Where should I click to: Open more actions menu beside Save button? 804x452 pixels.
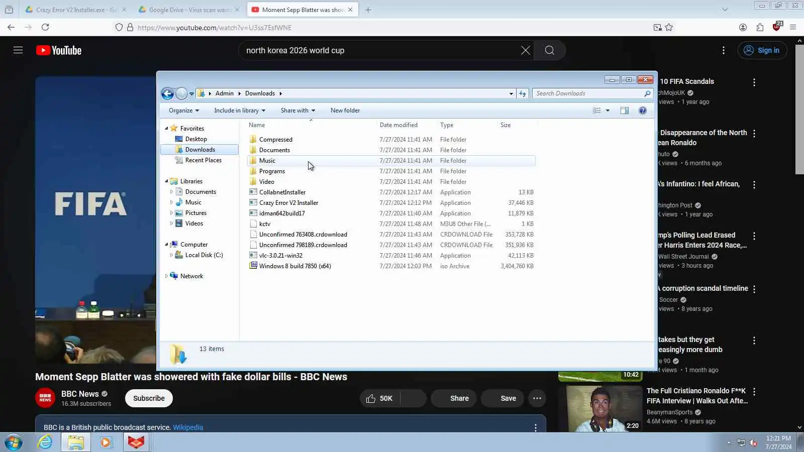click(537, 398)
